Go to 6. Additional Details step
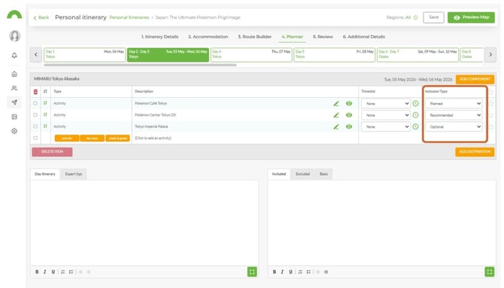The height and width of the screenshot is (288, 504). click(363, 37)
